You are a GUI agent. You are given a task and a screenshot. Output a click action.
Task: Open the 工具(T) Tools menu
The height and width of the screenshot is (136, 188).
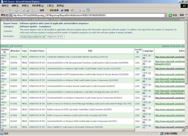(x=50, y=5)
